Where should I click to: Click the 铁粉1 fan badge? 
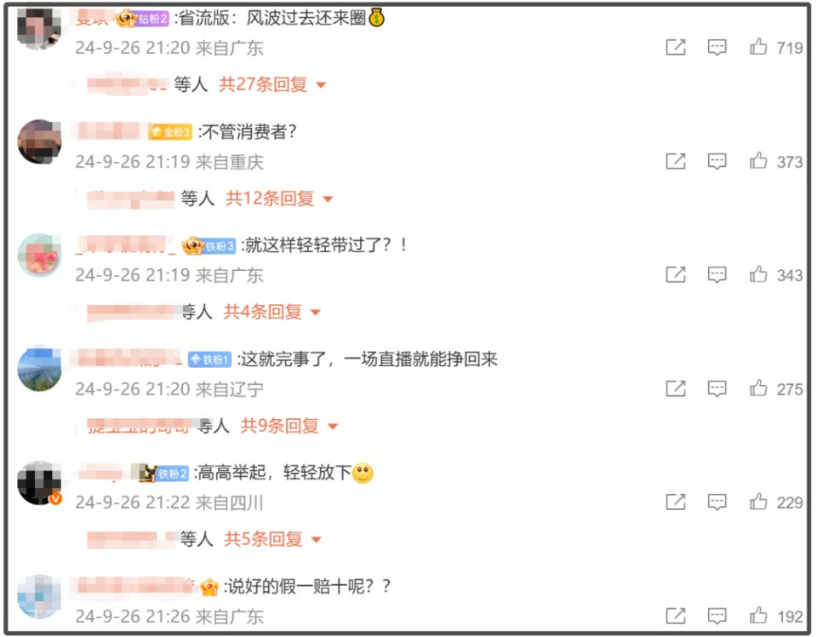point(209,359)
